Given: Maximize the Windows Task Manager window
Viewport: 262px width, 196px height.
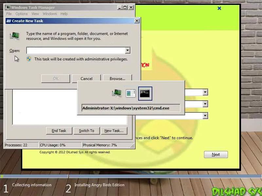Looking at the screenshot, I should pos(125,7).
